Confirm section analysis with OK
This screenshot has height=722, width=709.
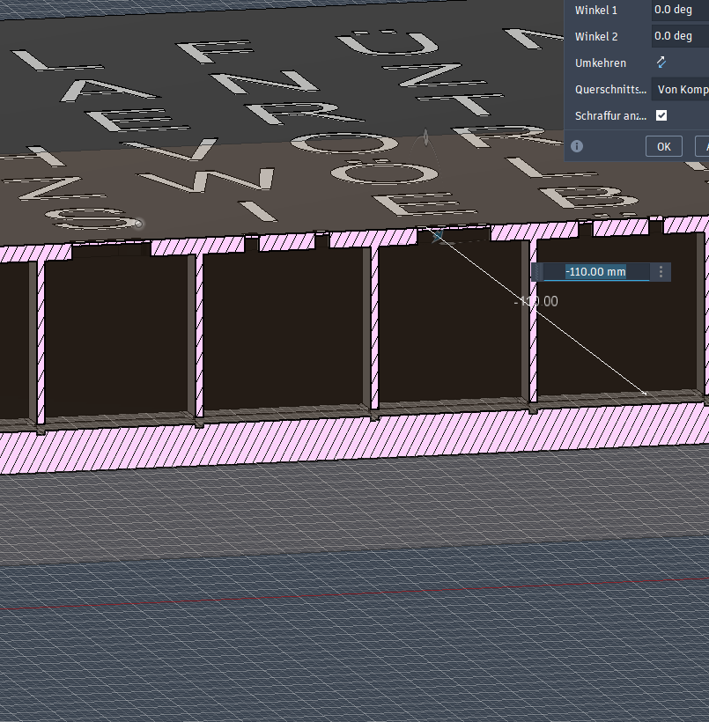tap(664, 146)
